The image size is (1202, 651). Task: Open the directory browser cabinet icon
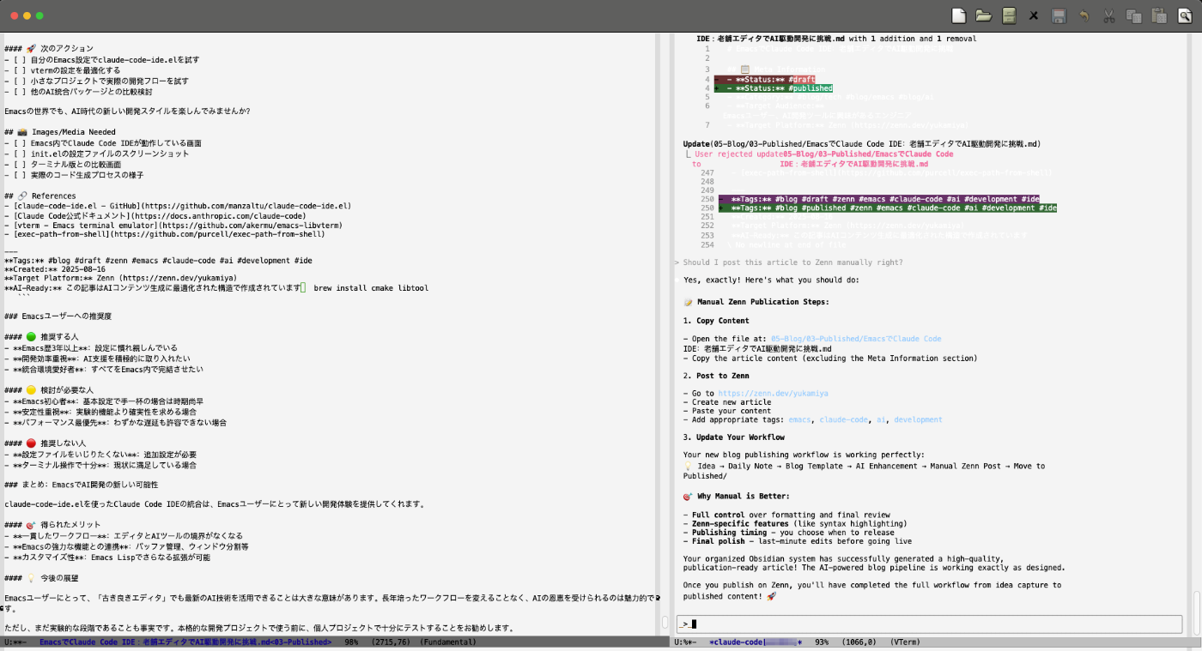pos(1009,15)
